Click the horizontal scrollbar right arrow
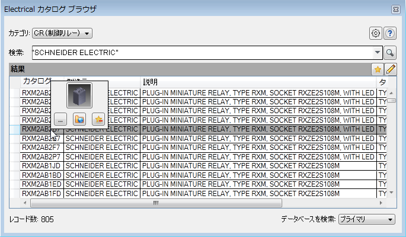Screen dimensions: 406x237 tap(381, 203)
